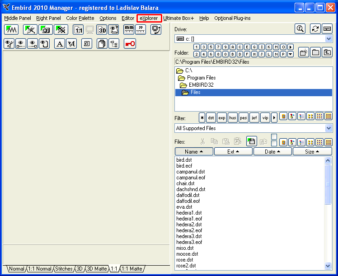Image resolution: width=338 pixels, height=276 pixels.
Task: Open the Ultimate Box+ menu
Action: click(178, 19)
